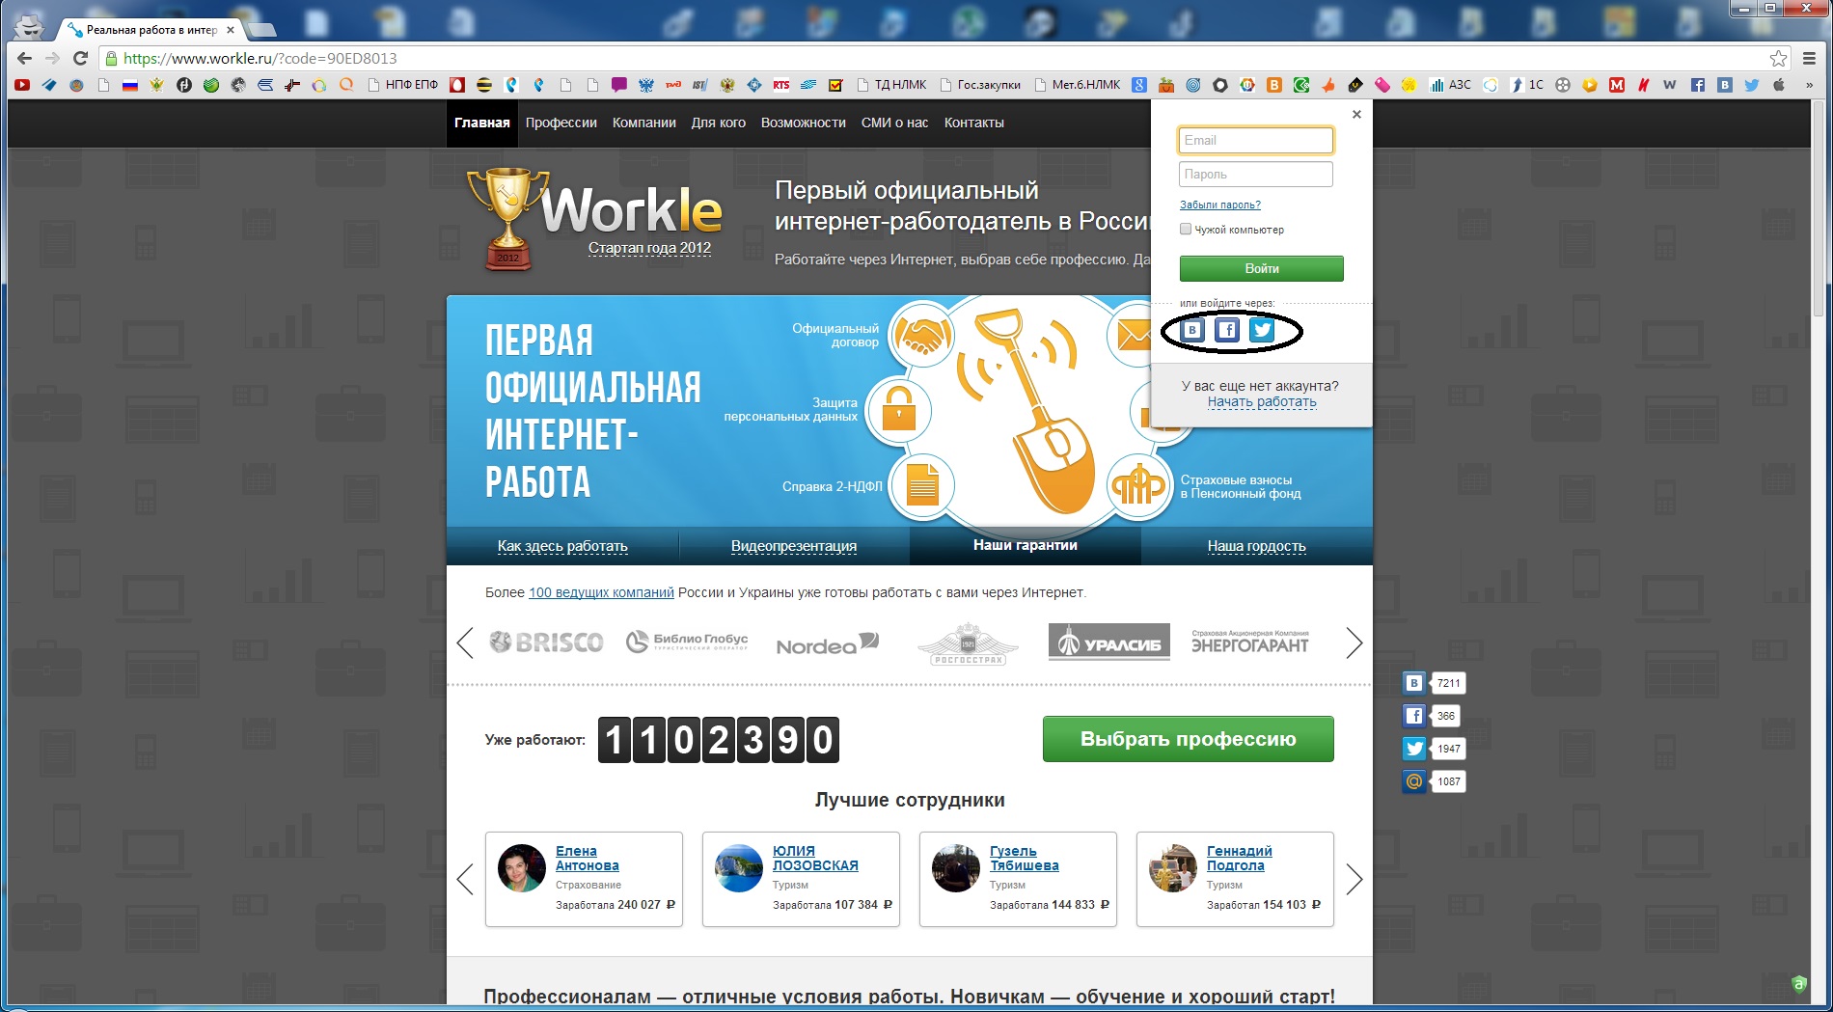
Task: Click the Pension fund contributions icon
Action: coord(1139,484)
